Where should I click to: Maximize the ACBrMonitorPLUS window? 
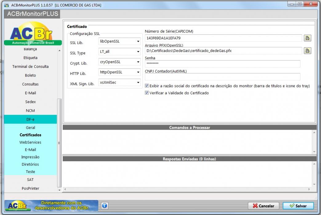(x=300, y=4)
